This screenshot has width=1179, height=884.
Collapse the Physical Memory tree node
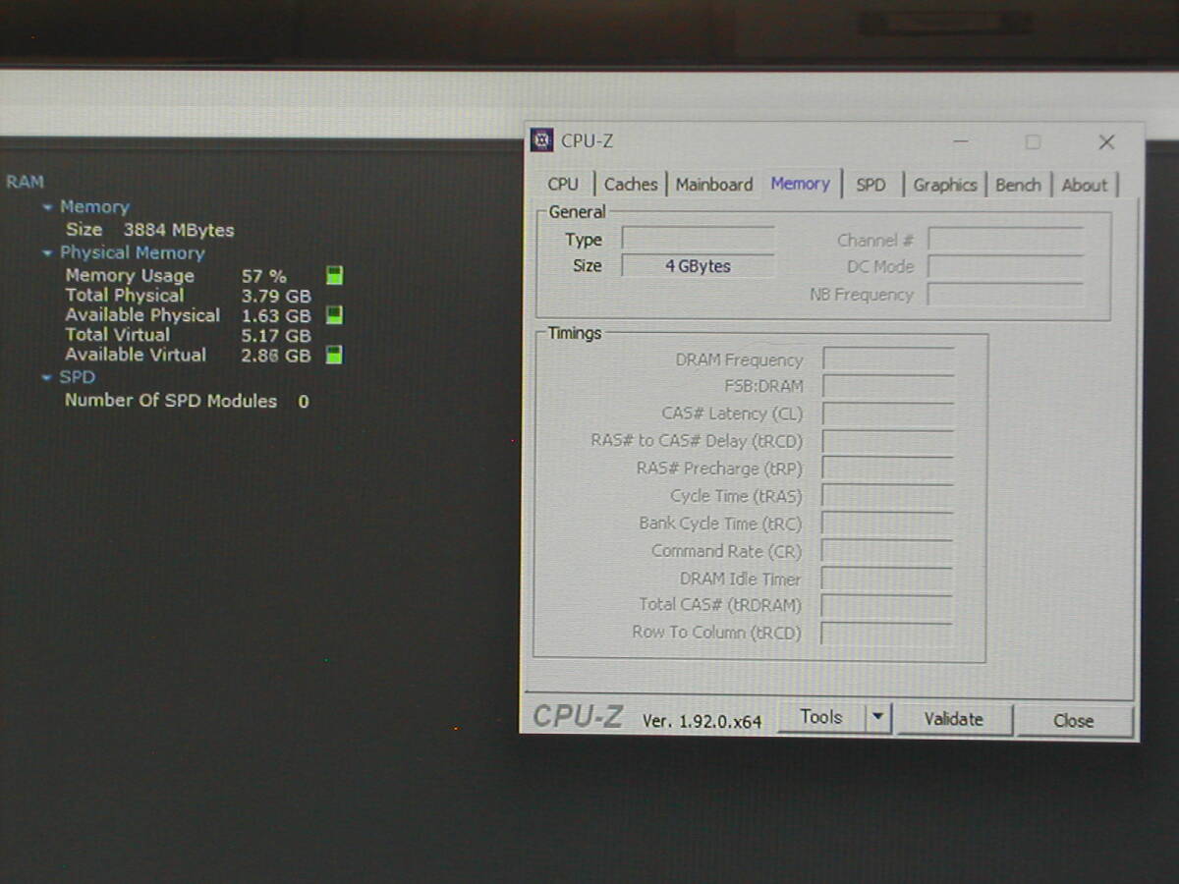coord(47,253)
